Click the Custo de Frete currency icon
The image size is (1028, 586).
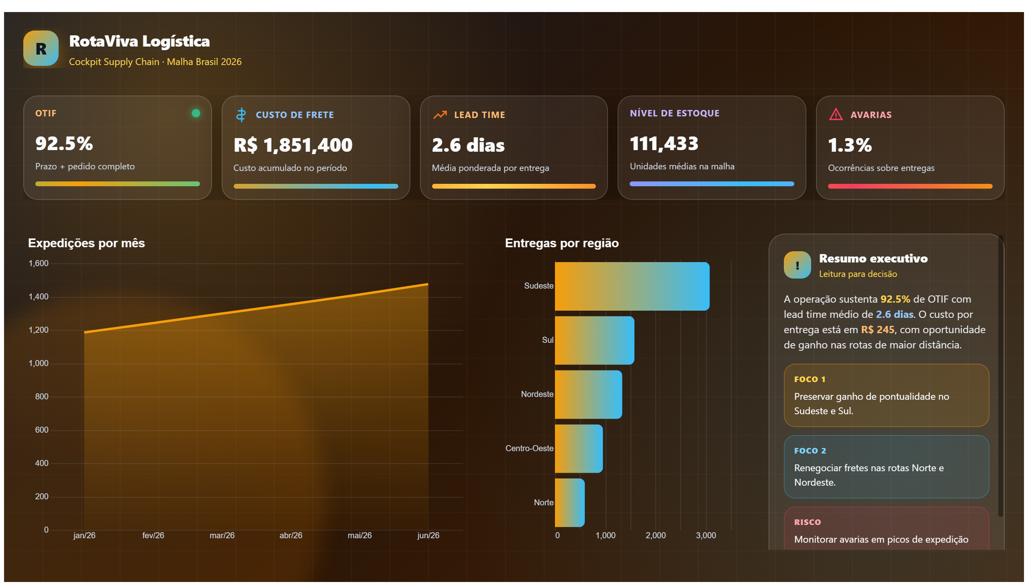tap(241, 115)
